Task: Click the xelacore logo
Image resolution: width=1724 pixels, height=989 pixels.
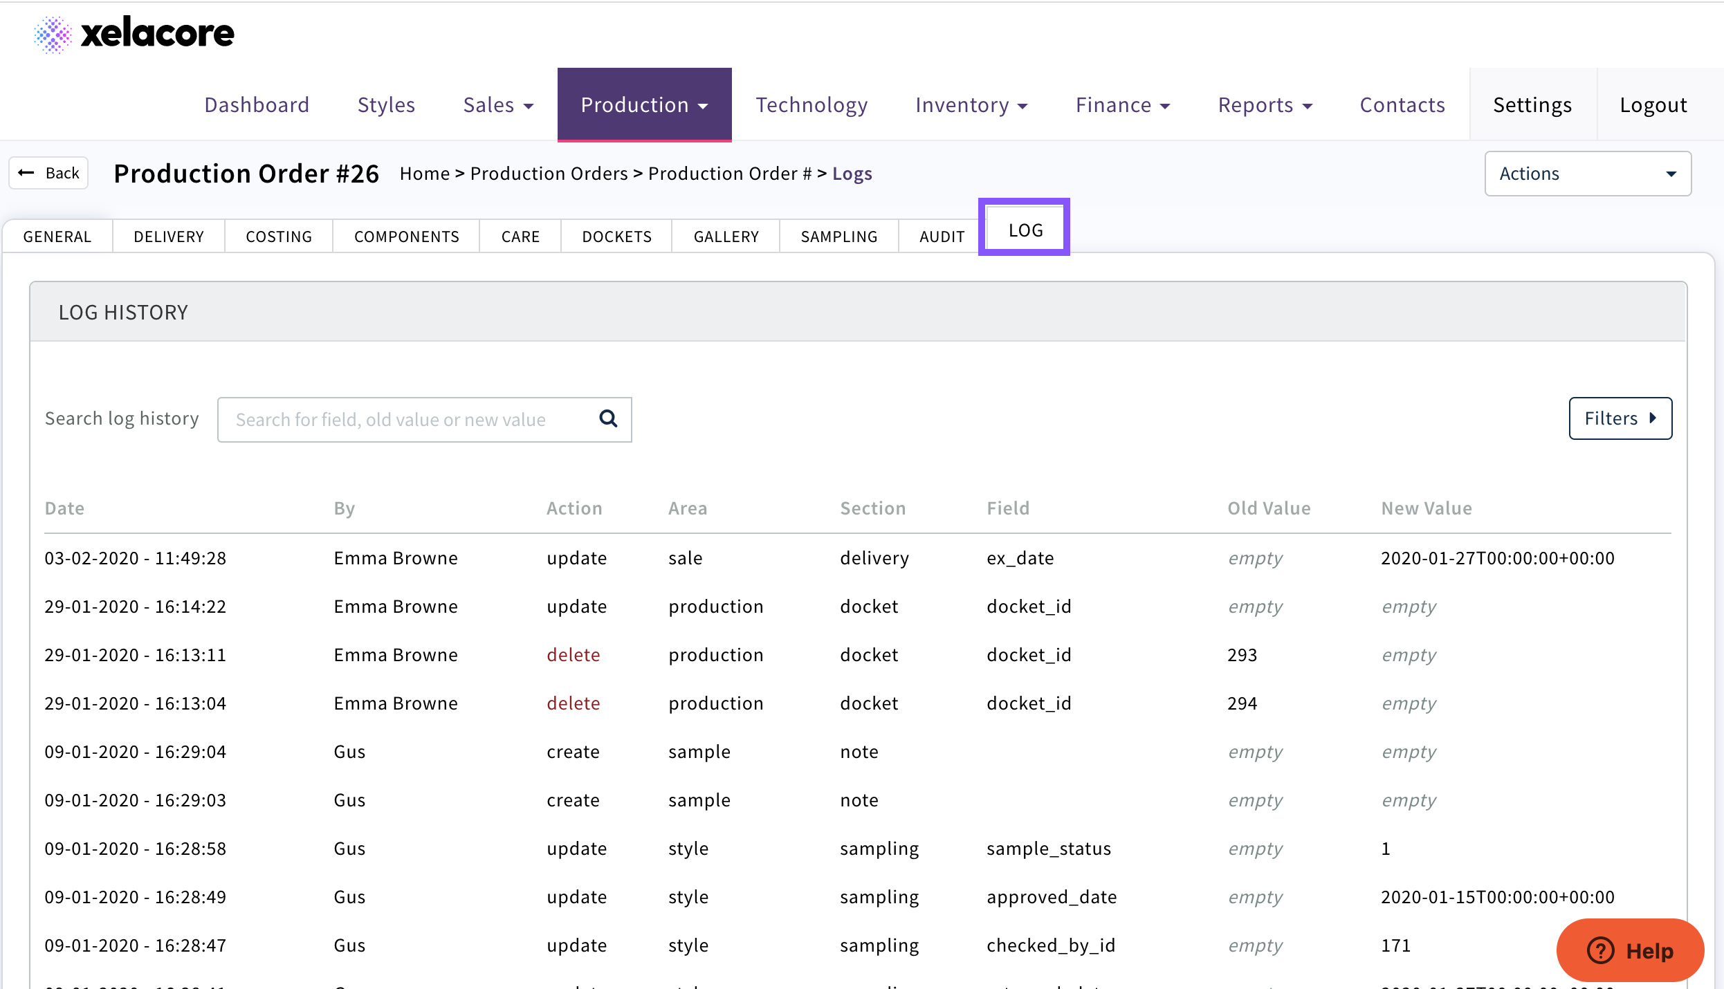Action: pyautogui.click(x=134, y=33)
